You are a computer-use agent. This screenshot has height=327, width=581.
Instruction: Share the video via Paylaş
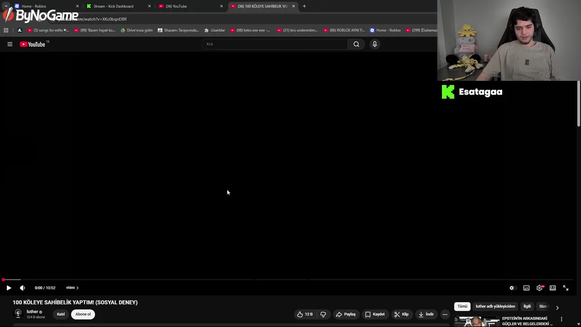point(345,314)
